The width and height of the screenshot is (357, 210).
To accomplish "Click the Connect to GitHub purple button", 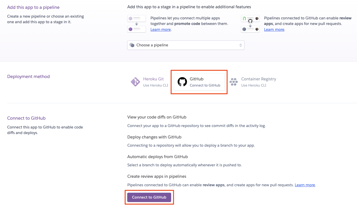I will pos(149,197).
